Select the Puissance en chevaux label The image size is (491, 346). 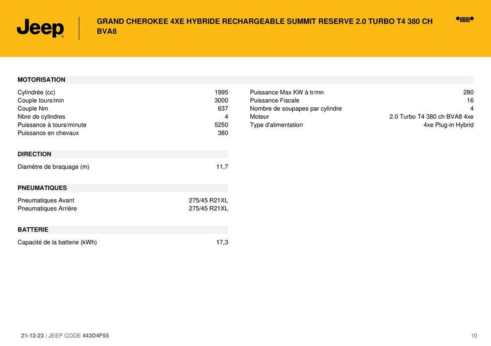(x=48, y=133)
